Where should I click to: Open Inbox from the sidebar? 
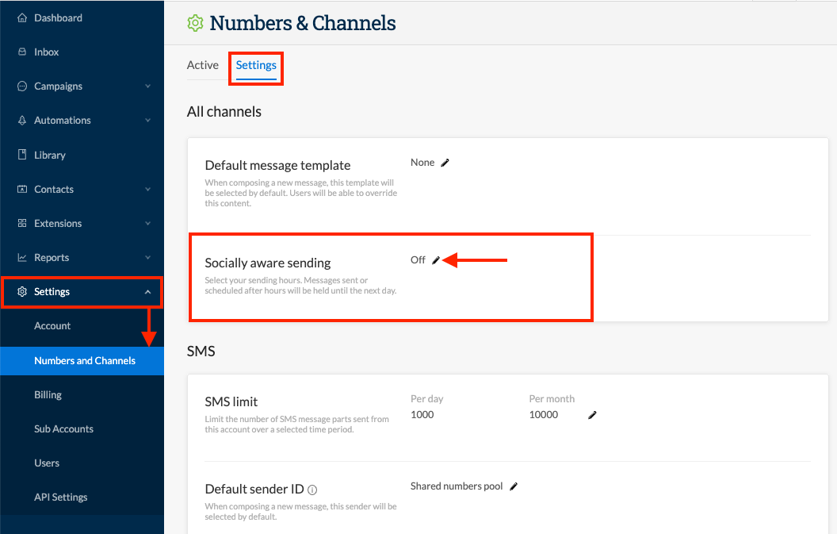pos(47,52)
